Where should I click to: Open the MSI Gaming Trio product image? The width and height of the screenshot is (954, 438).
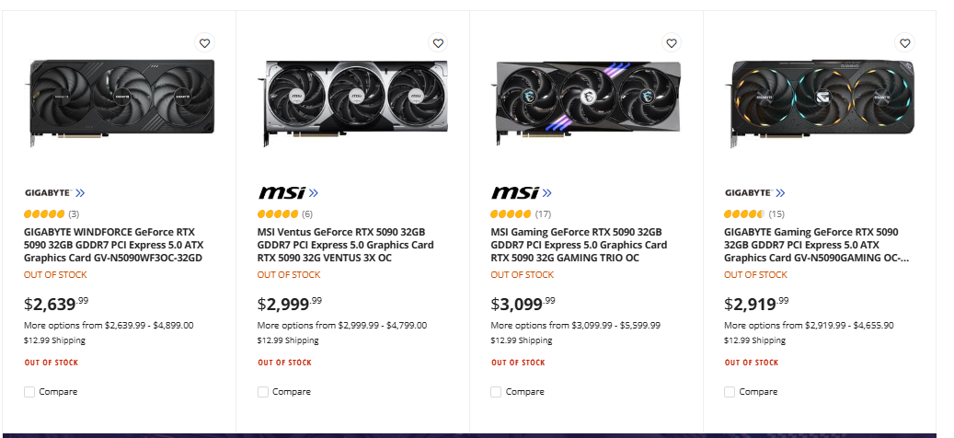(588, 99)
